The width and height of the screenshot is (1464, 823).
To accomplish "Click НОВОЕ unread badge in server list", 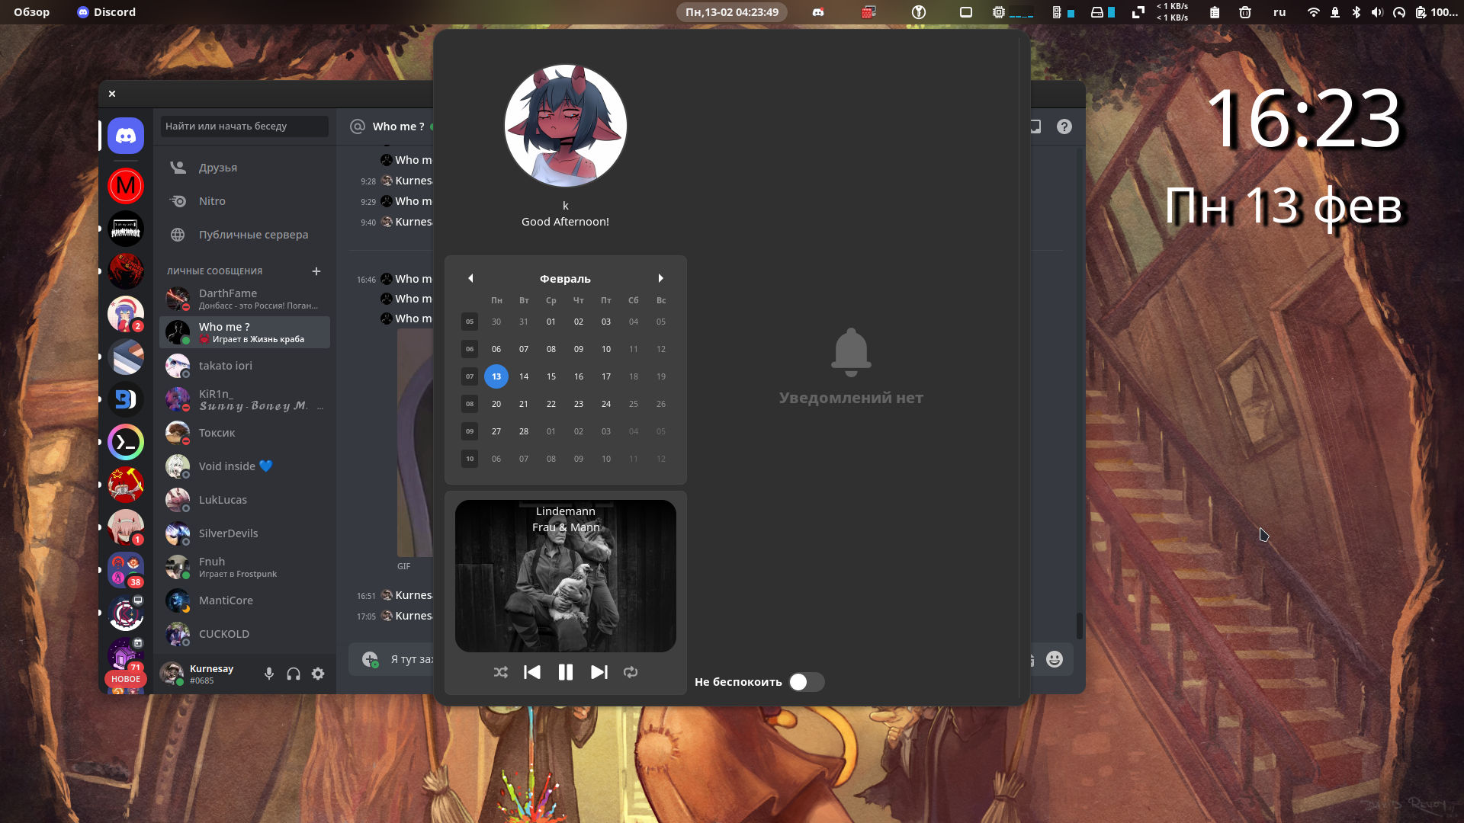I will click(126, 679).
